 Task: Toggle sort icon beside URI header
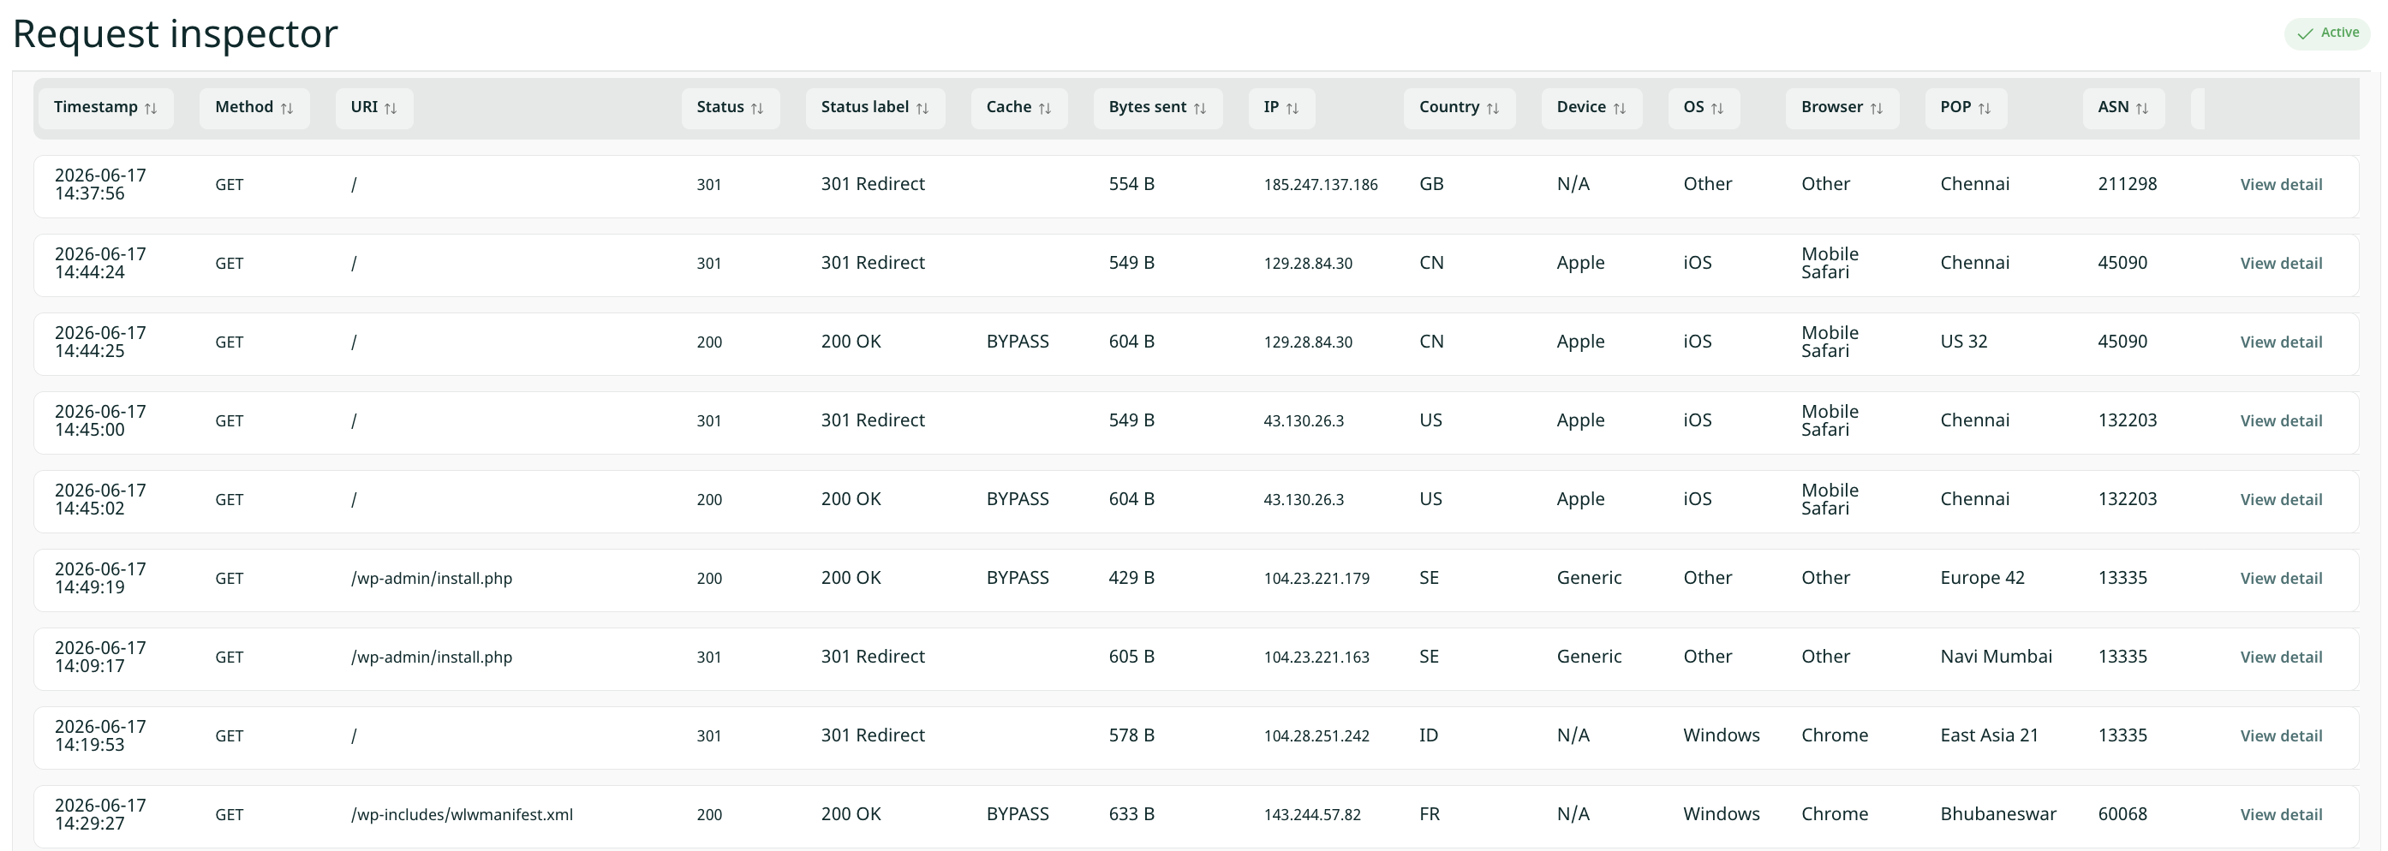[x=391, y=109]
